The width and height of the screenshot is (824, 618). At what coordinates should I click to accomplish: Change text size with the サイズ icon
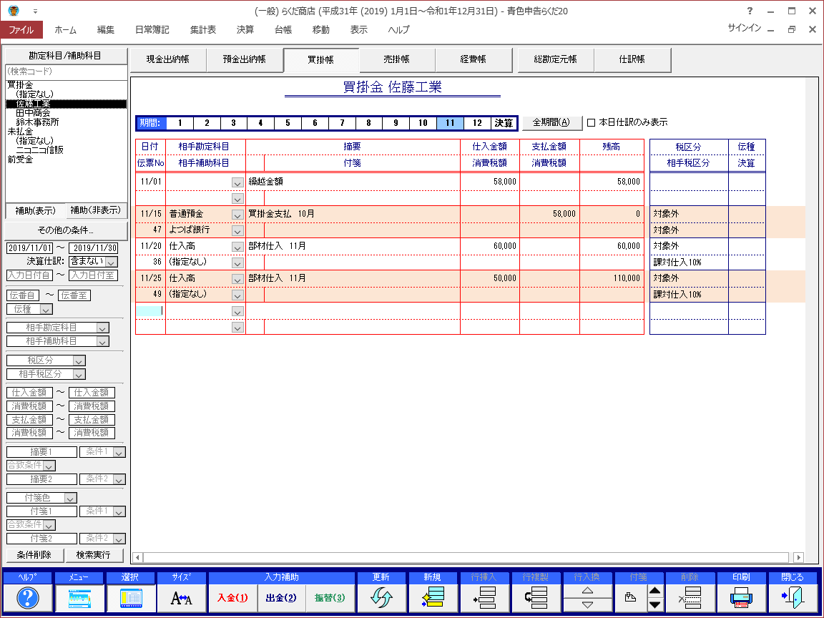181,598
